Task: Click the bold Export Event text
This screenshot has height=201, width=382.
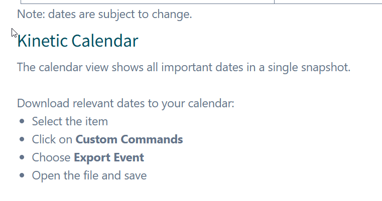Action: [109, 157]
